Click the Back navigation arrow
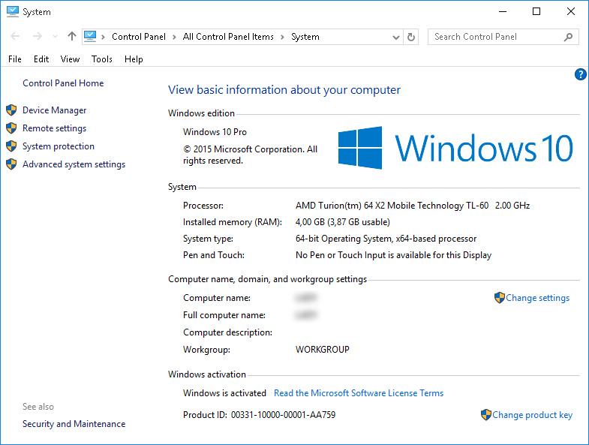Viewport: 589px width, 445px height. coord(16,37)
